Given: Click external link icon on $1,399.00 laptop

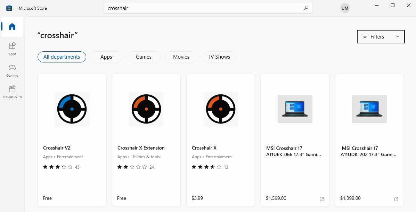Looking at the screenshot, I should point(396,199).
